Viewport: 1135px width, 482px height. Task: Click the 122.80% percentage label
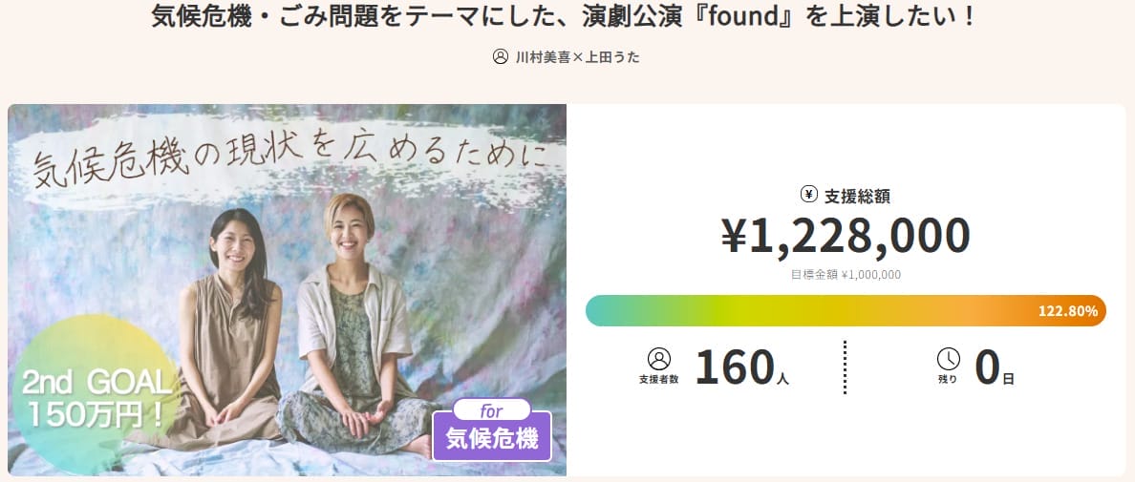tap(1069, 310)
